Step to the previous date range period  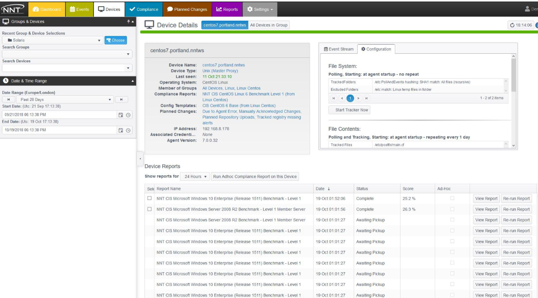point(8,100)
